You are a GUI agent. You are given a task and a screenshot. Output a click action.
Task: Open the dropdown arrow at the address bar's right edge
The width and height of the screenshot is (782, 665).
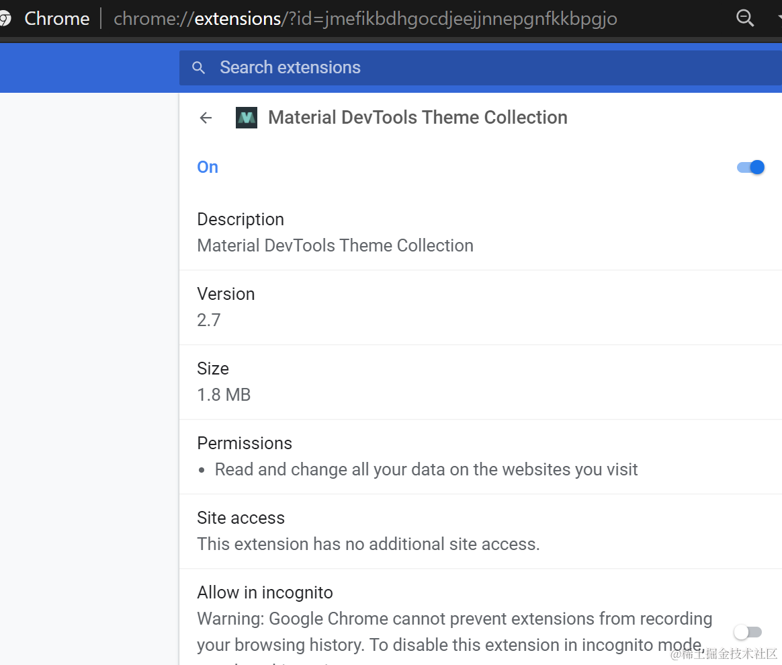point(778,18)
